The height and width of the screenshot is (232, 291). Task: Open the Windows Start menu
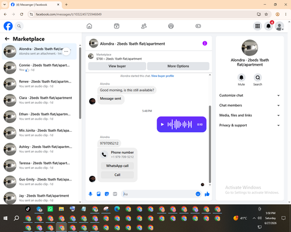pos(5,218)
